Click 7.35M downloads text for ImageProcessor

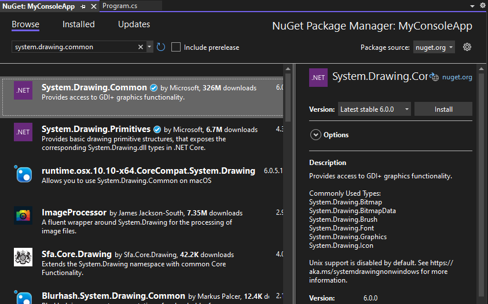click(215, 213)
